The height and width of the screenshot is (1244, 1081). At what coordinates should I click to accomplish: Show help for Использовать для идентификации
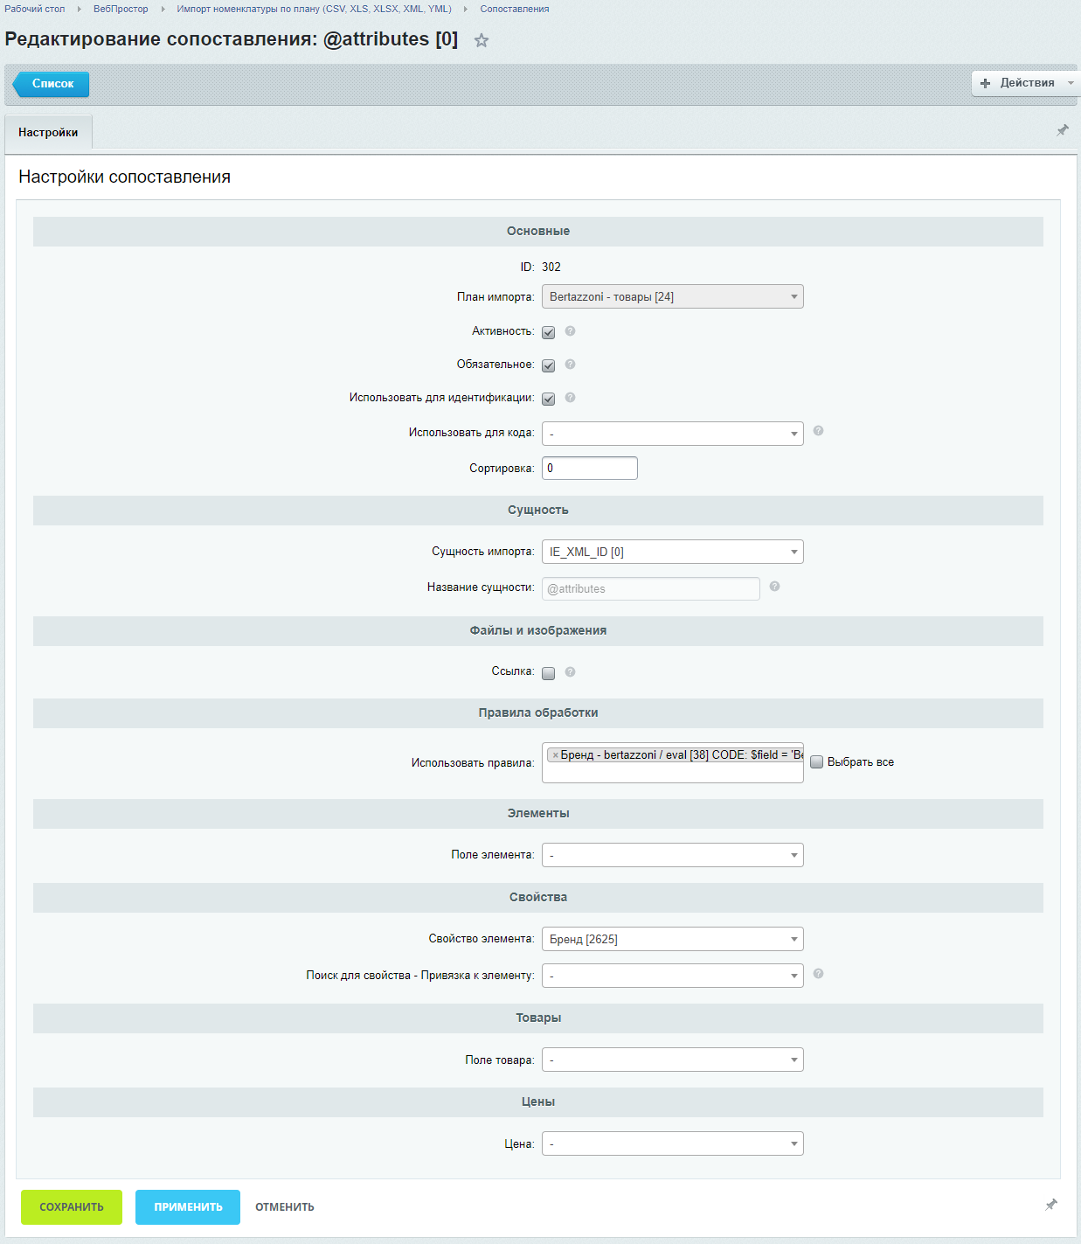pyautogui.click(x=570, y=398)
